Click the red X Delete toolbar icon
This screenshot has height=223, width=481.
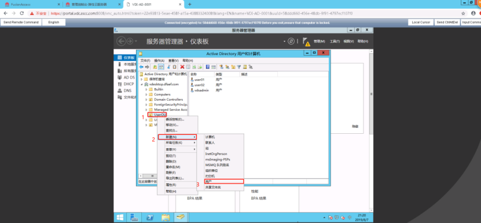coord(182,67)
